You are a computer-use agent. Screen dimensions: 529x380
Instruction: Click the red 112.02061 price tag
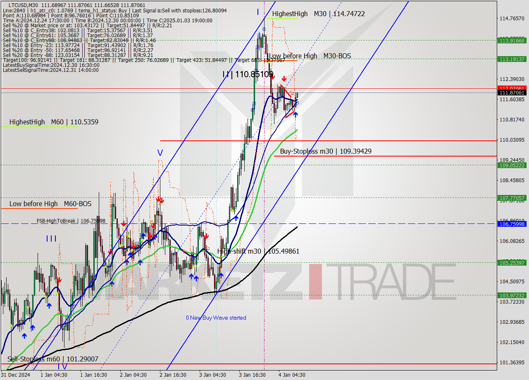click(512, 88)
